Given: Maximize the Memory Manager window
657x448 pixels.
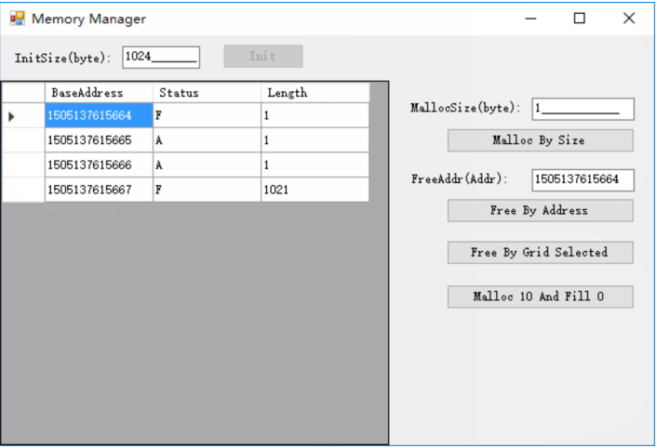Looking at the screenshot, I should click(580, 18).
